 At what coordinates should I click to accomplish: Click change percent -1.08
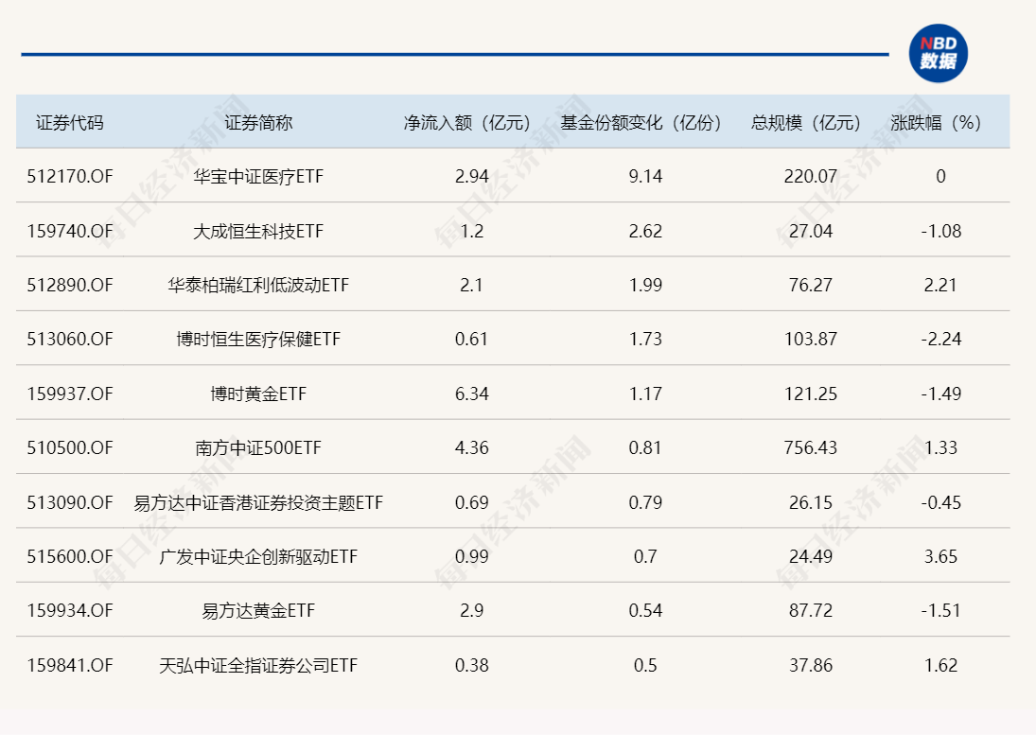point(940,231)
